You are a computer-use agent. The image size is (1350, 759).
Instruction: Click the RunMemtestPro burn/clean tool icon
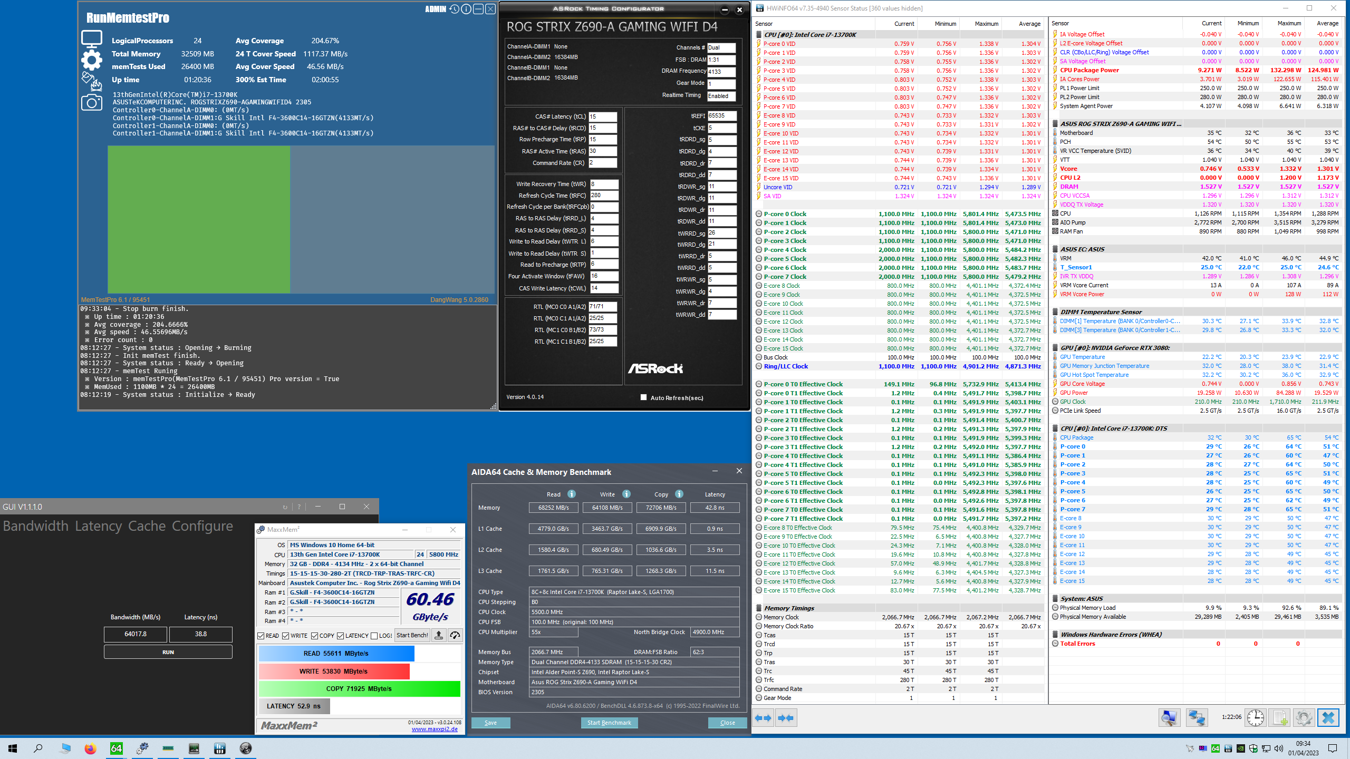tap(92, 81)
